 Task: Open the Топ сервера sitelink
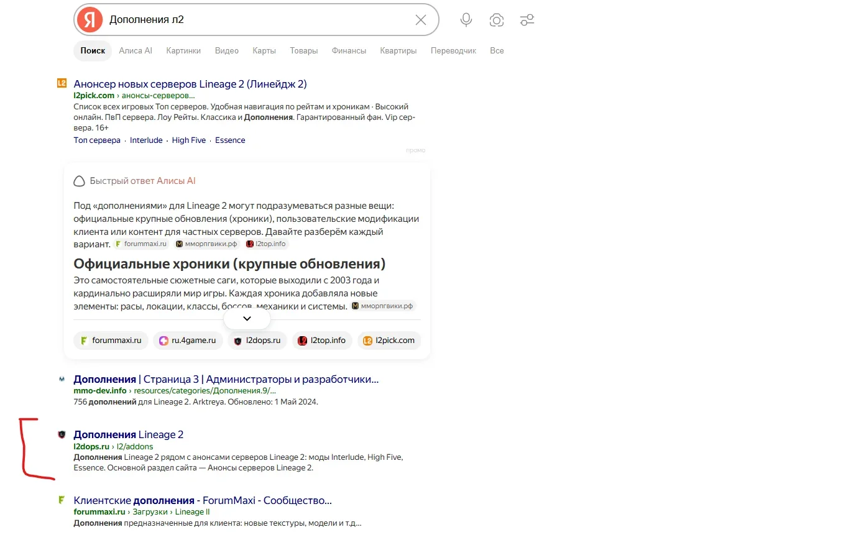[x=97, y=140]
